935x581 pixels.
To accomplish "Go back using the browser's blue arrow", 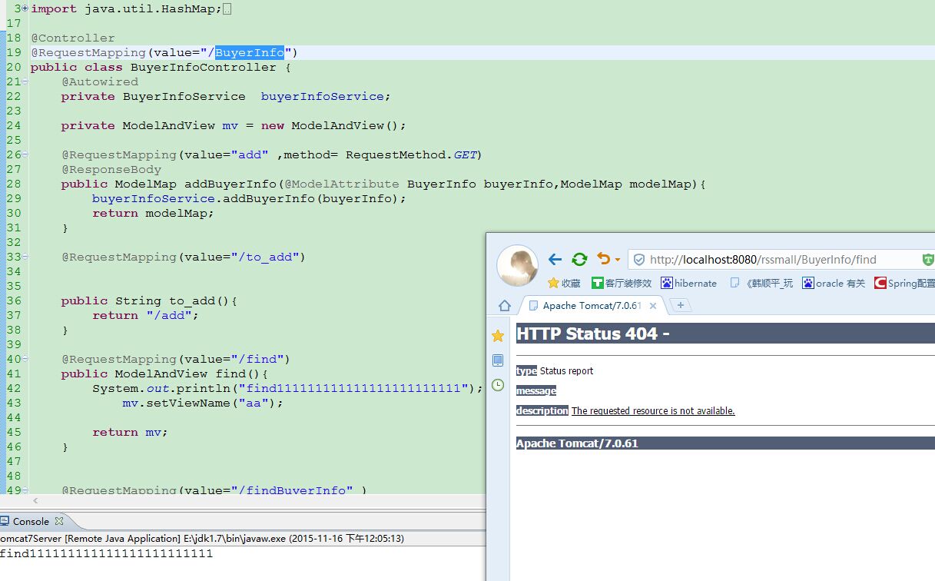I will 555,259.
